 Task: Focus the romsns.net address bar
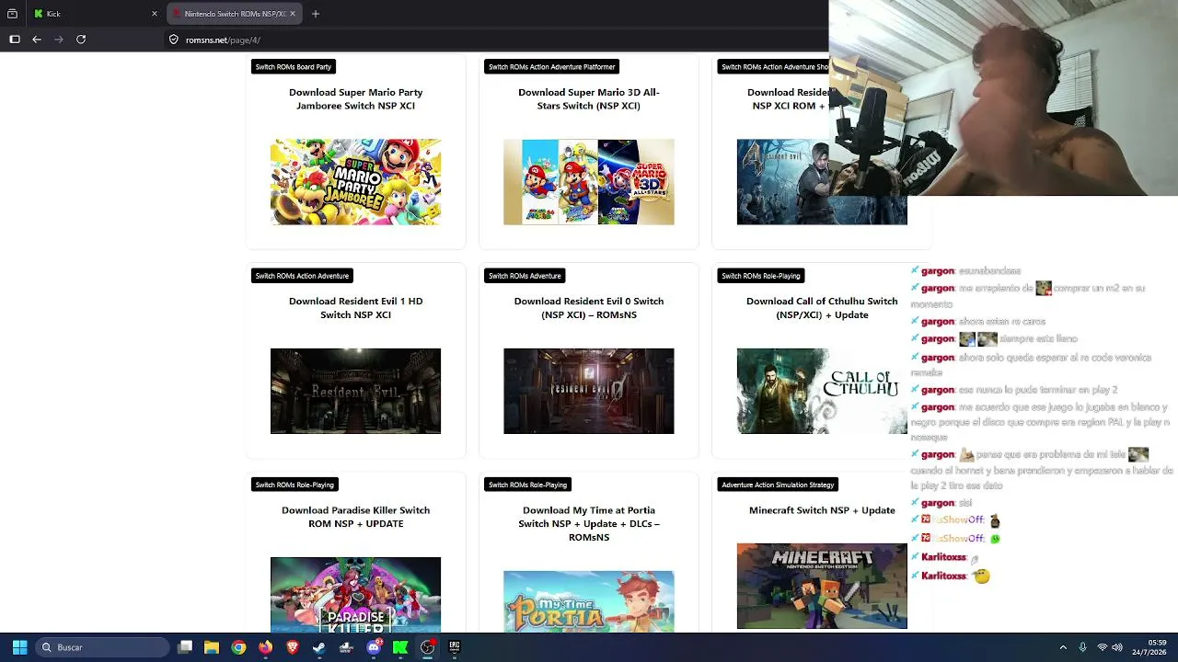497,40
